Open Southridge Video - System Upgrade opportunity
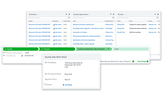The image size is (163, 100). click(x=84, y=44)
